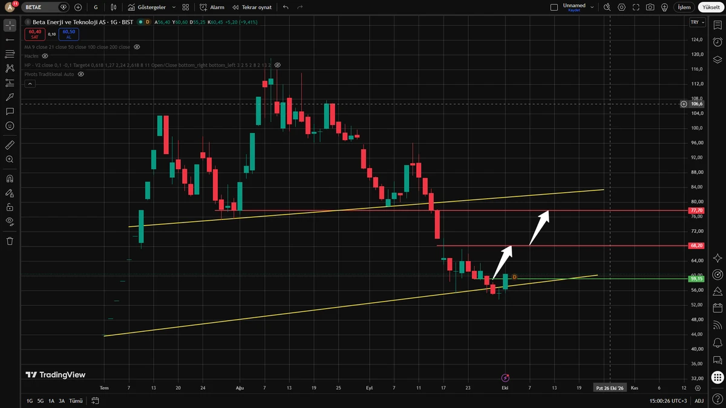Toggle visibility of the Hacim indicator
The height and width of the screenshot is (408, 726).
coord(45,56)
